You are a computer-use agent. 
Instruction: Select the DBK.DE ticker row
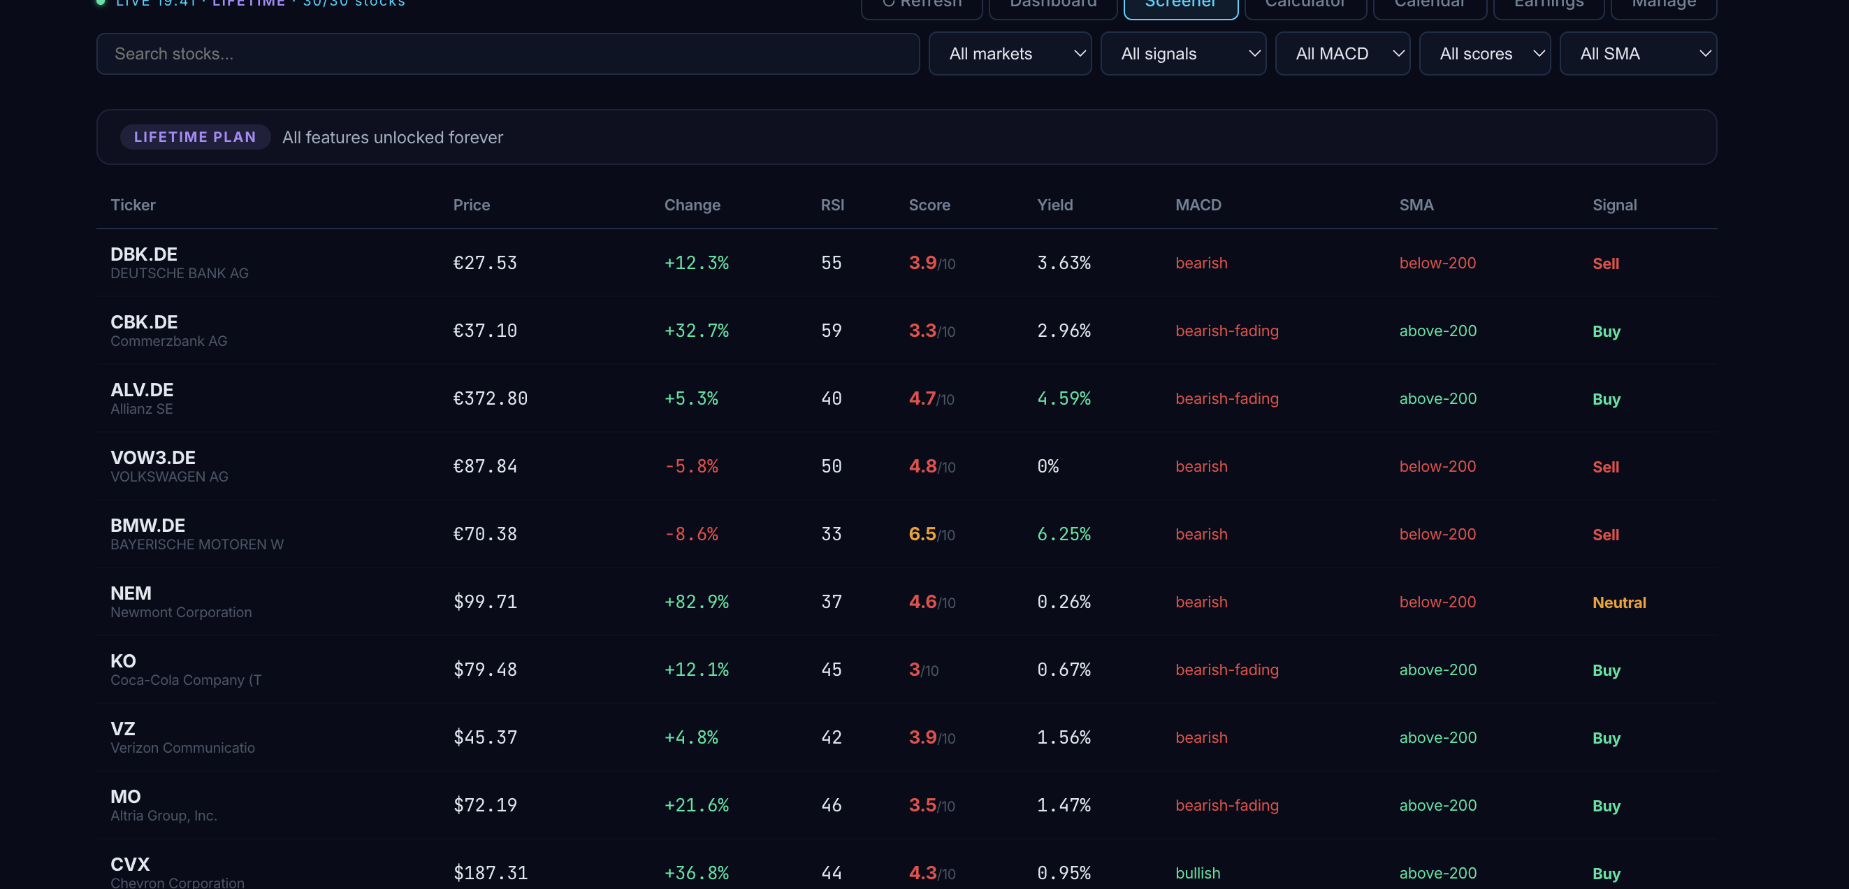(x=906, y=263)
